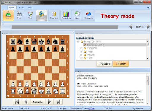Expand the 1926 folder
The height and width of the screenshot is (111, 152).
(81, 52)
